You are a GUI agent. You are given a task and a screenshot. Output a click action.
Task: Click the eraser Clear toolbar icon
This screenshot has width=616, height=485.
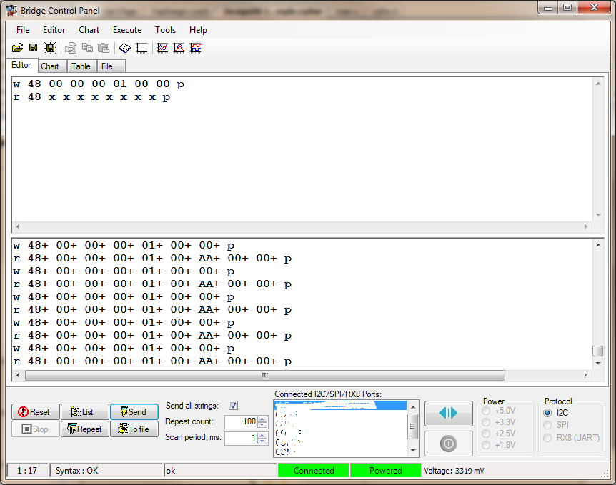point(125,48)
